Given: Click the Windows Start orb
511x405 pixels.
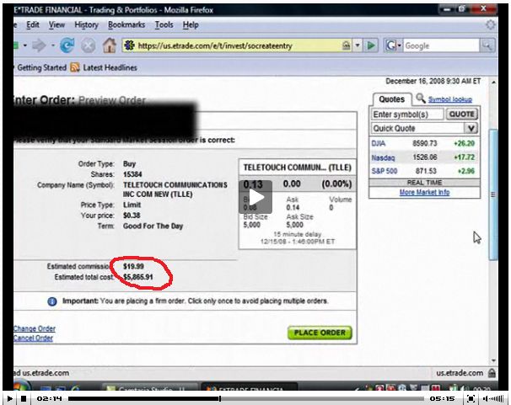Looking at the screenshot, I should click(x=22, y=386).
